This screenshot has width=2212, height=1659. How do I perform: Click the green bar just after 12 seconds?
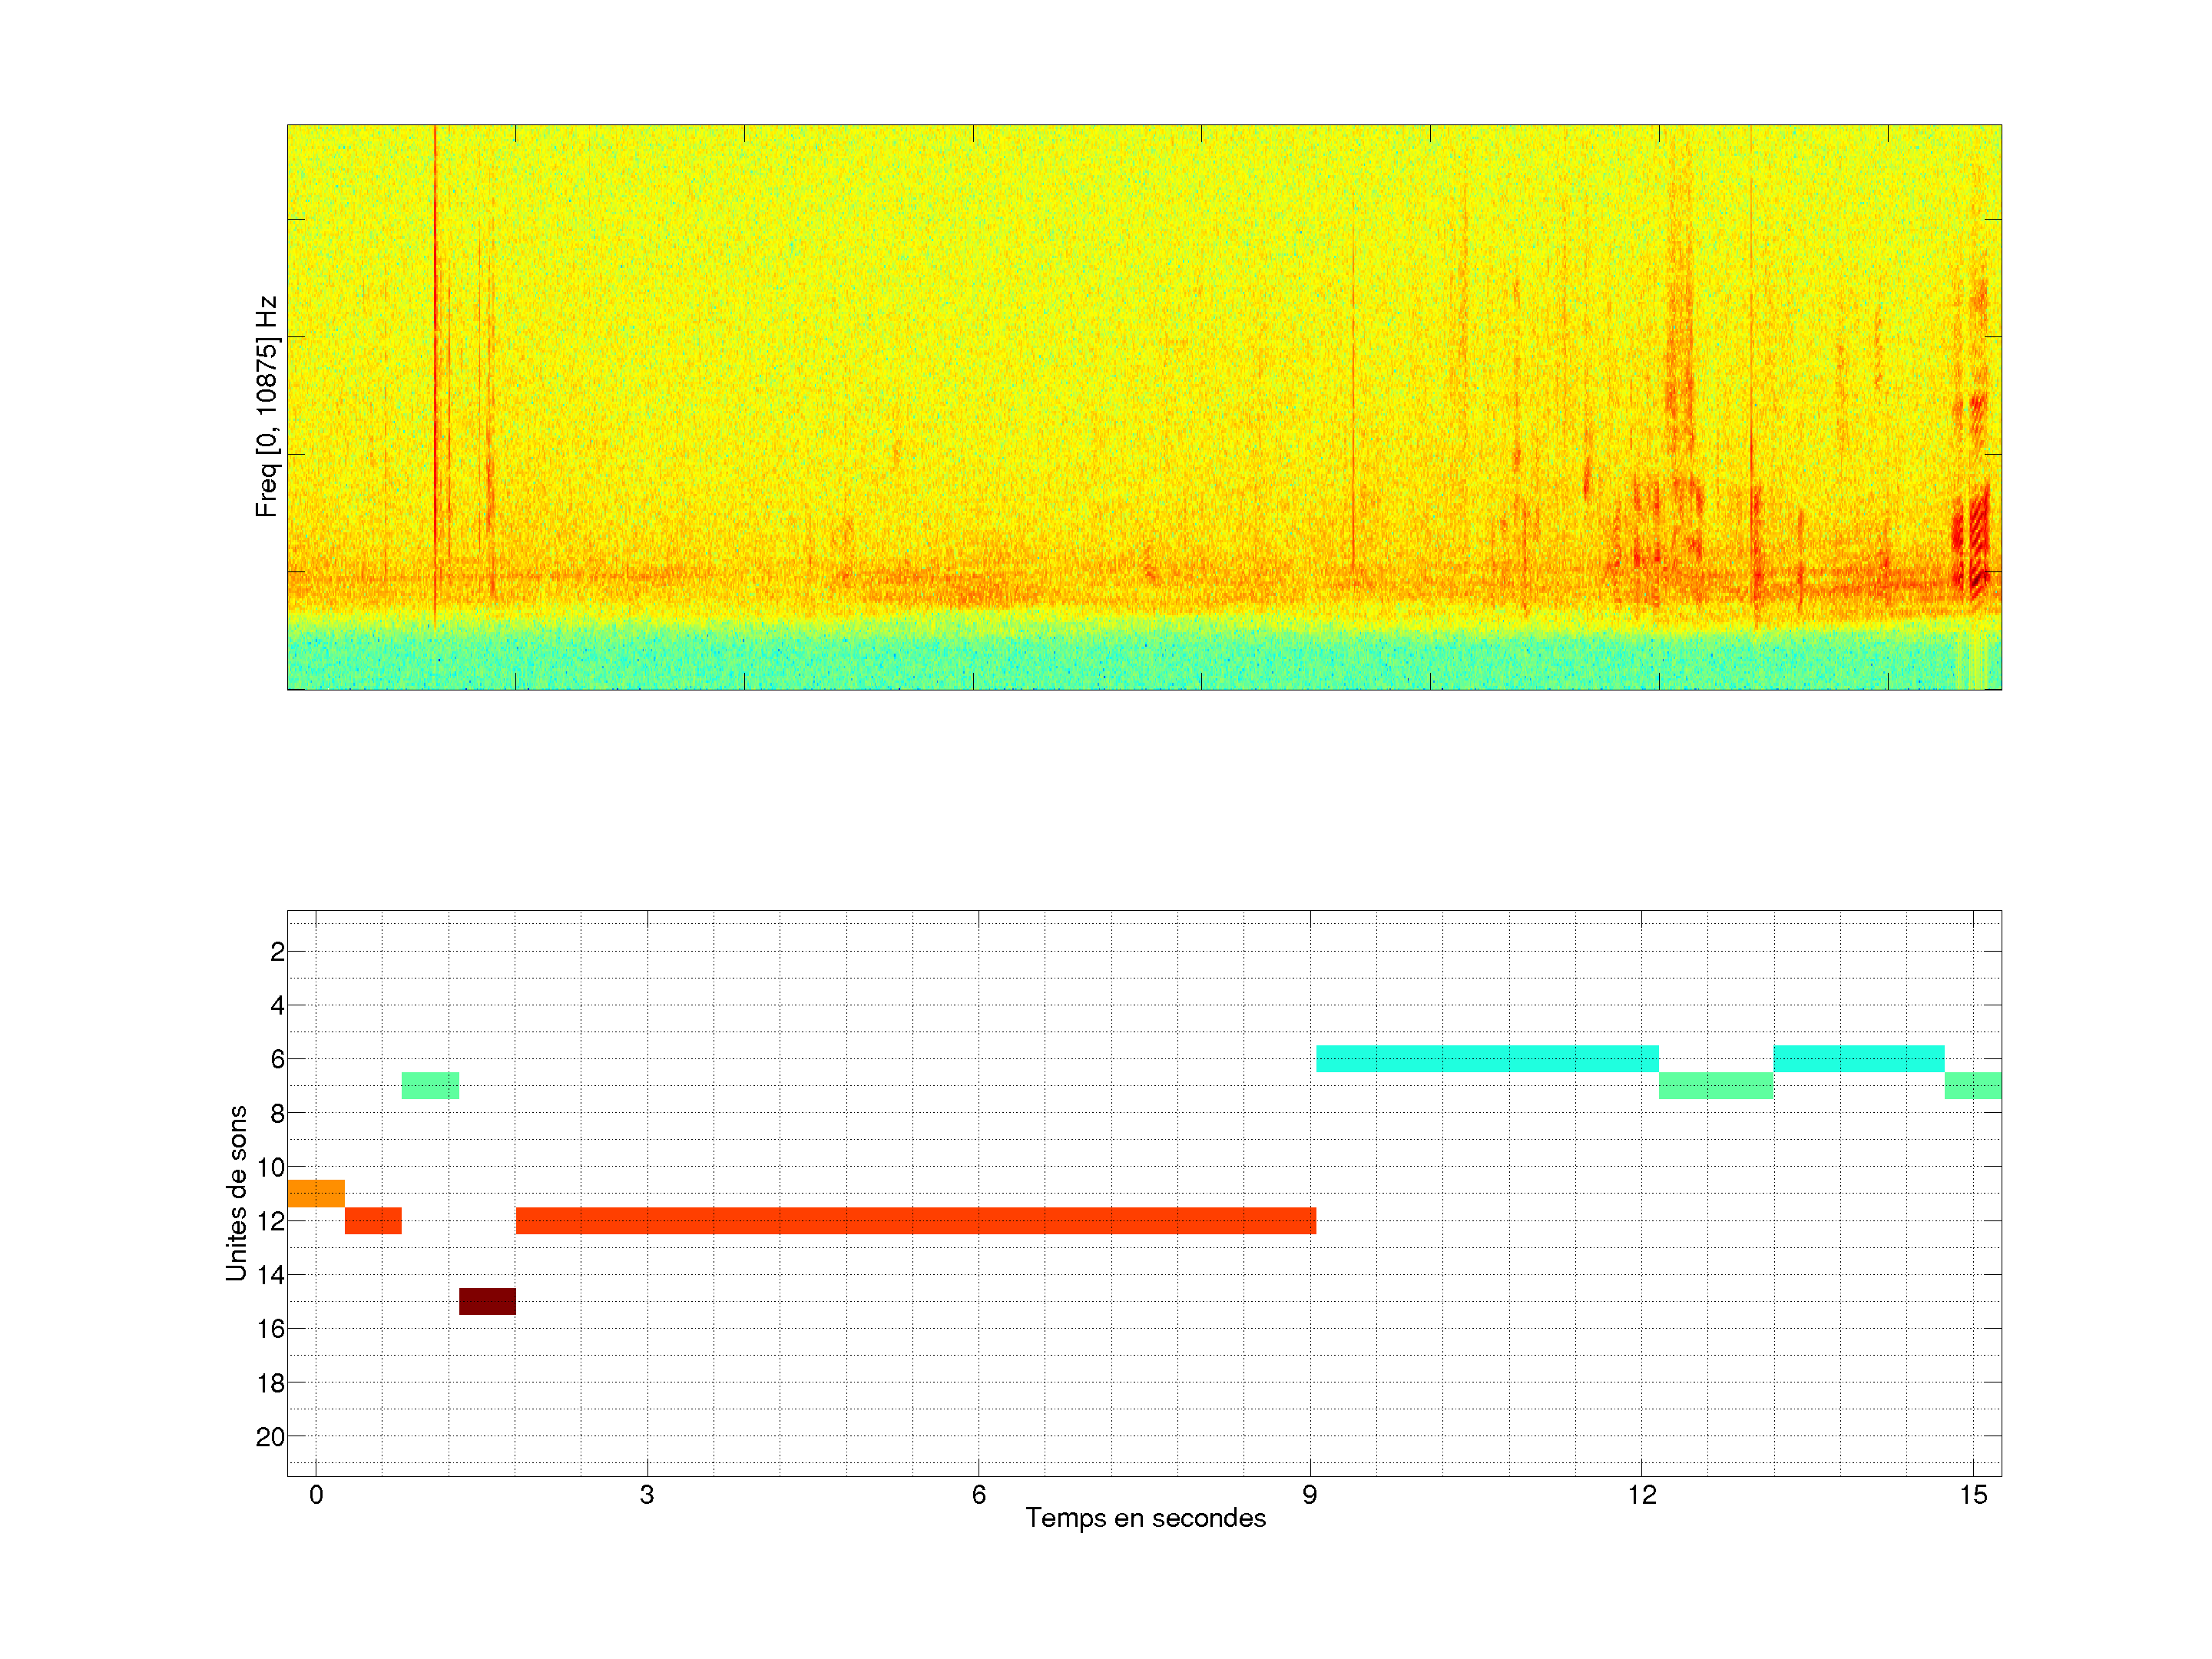click(1715, 1086)
